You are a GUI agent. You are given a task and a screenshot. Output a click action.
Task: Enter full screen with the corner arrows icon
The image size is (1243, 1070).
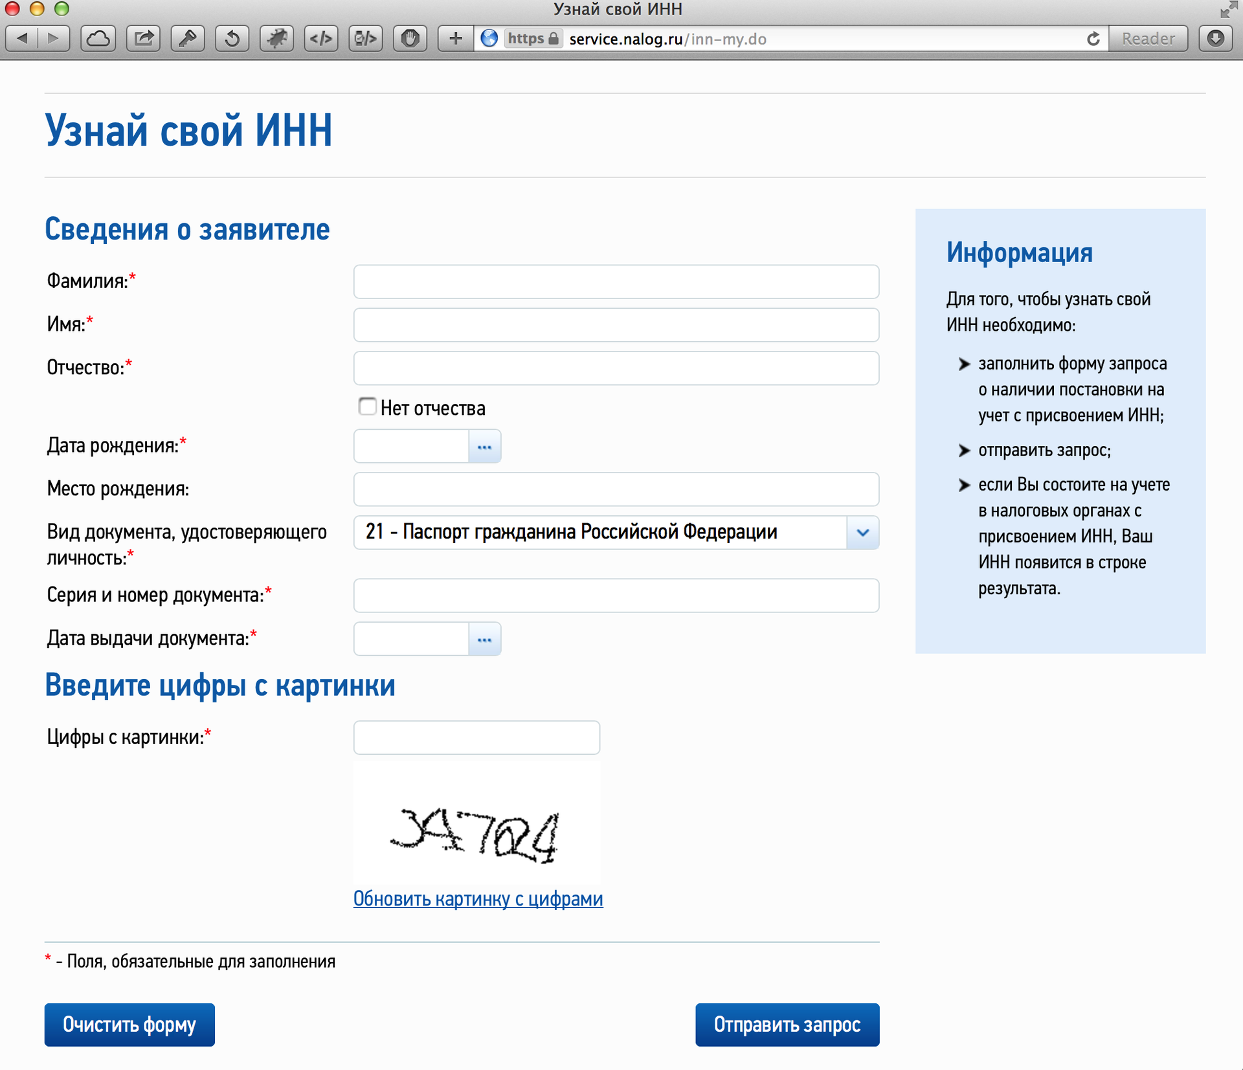click(1227, 10)
